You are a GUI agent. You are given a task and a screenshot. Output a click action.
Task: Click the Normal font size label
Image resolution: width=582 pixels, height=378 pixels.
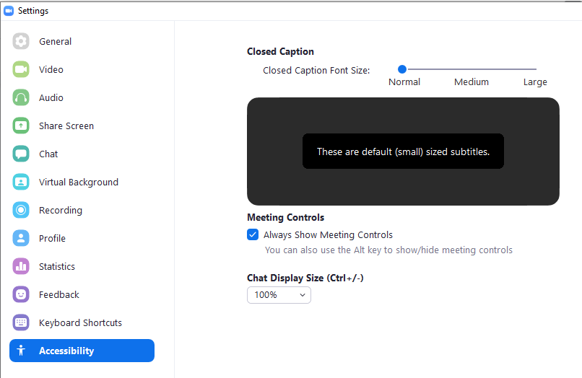point(404,82)
